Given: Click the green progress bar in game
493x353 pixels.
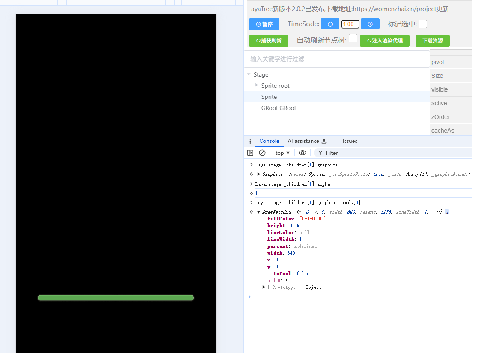Looking at the screenshot, I should click(x=116, y=298).
